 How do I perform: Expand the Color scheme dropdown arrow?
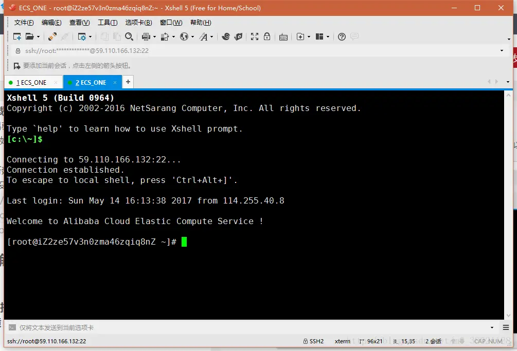(173, 36)
